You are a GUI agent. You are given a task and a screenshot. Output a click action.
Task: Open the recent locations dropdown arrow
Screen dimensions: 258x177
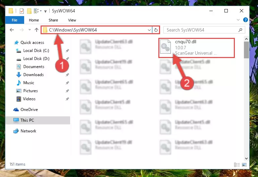[30, 30]
